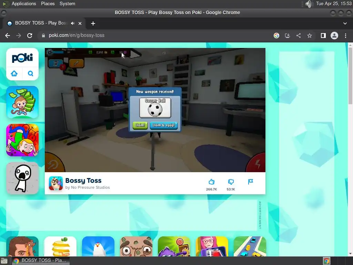Report the game with flag icon
The height and width of the screenshot is (265, 353).
tap(250, 181)
